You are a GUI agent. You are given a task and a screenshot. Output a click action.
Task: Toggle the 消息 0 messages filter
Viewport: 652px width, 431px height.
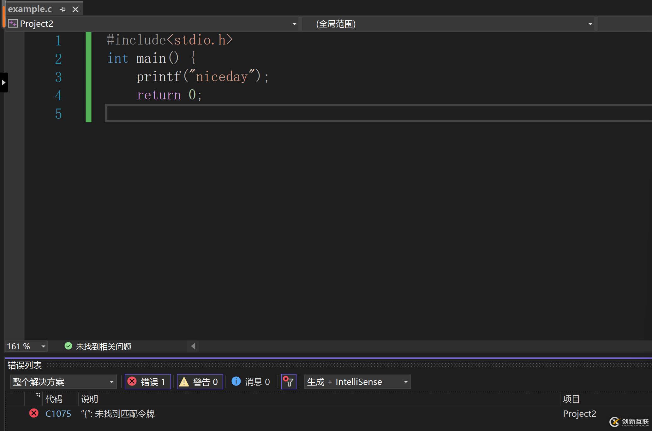click(251, 382)
